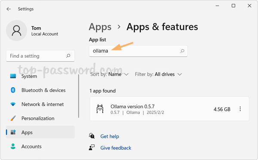The width and height of the screenshot is (258, 160).
Task: Click the App list search magnifier icon
Action: click(x=182, y=51)
